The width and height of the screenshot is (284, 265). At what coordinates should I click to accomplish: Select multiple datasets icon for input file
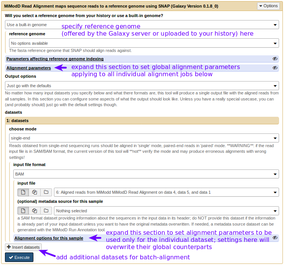tap(35, 192)
